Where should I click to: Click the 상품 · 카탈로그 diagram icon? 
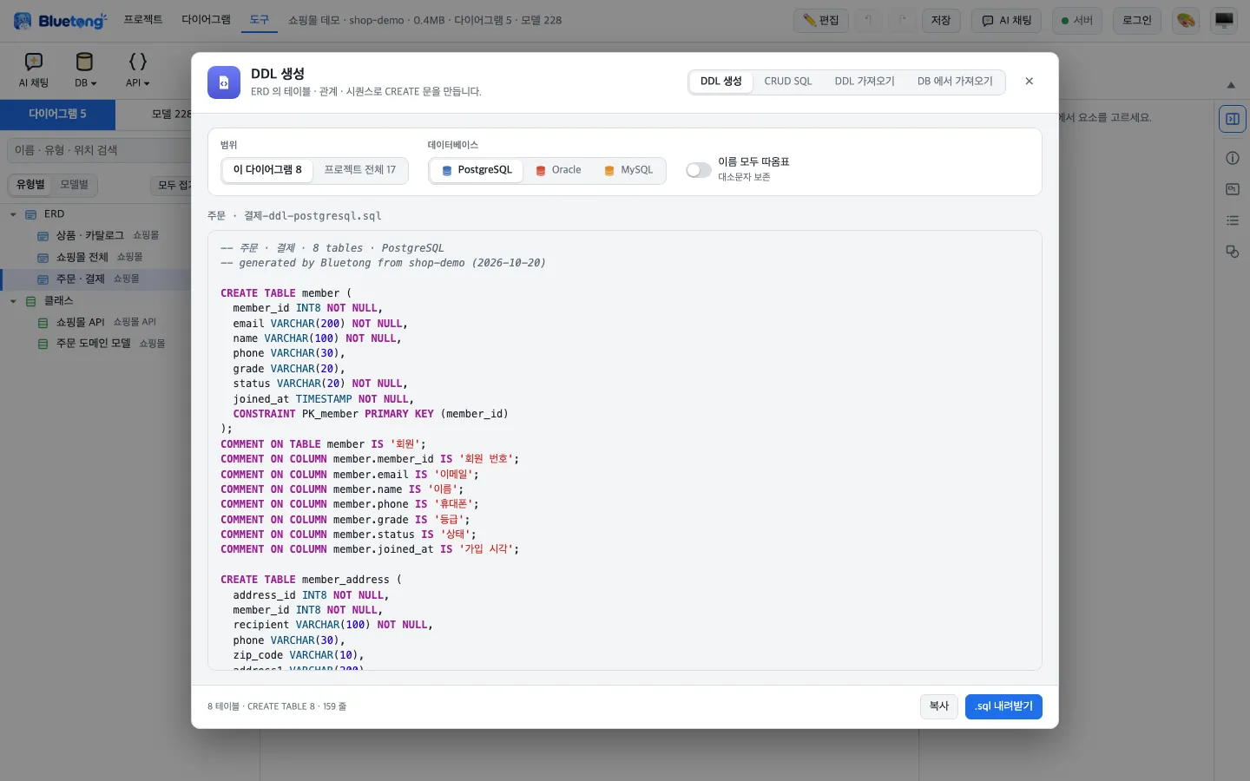point(43,236)
